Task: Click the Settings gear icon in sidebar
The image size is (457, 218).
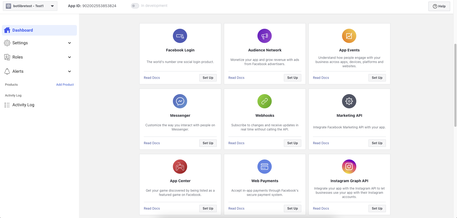Action: pos(7,43)
